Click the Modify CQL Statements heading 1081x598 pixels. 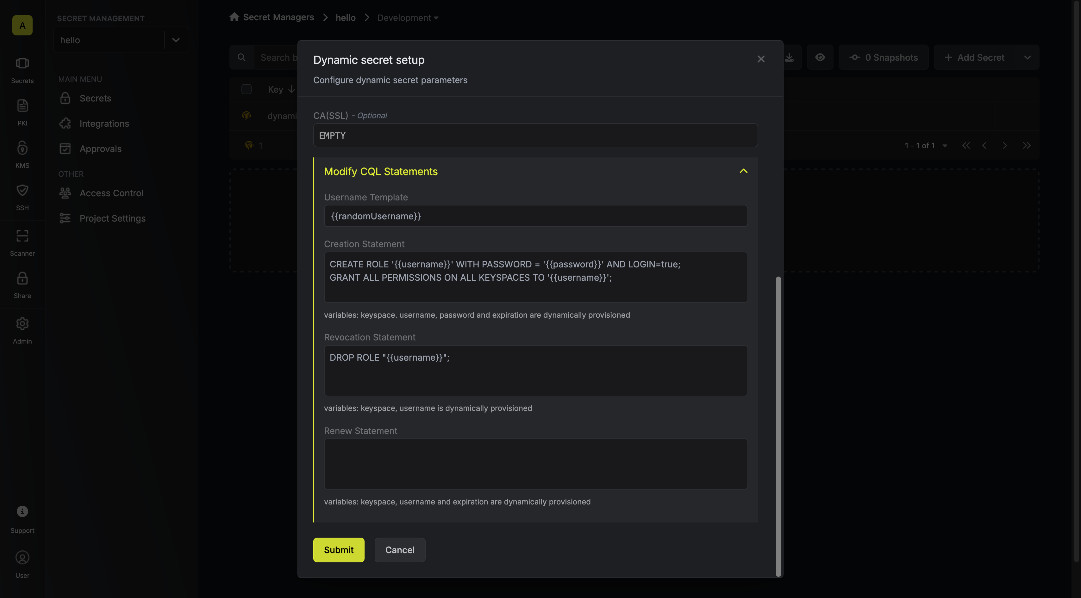pyautogui.click(x=381, y=171)
